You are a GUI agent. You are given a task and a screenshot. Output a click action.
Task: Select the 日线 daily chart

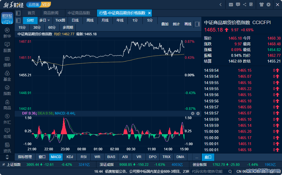tap(75, 20)
